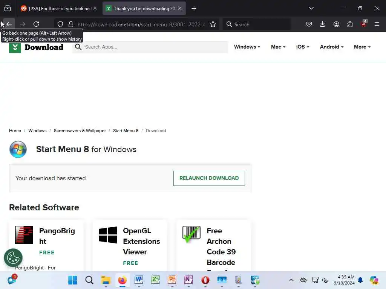Open clock showing 4:35 AM
Image resolution: width=386 pixels, height=289 pixels.
(344, 280)
